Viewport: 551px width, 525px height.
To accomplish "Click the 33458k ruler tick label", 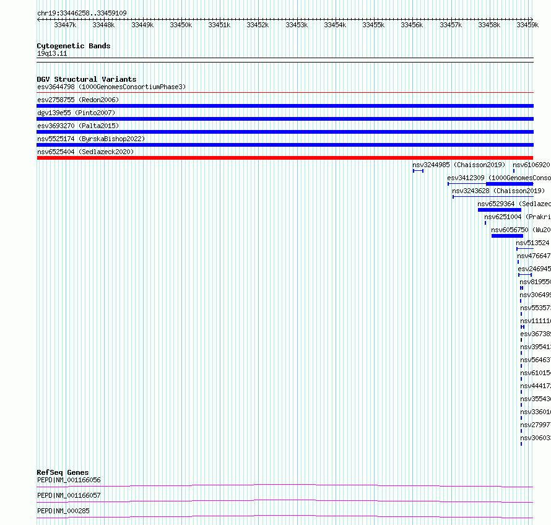I will point(489,25).
